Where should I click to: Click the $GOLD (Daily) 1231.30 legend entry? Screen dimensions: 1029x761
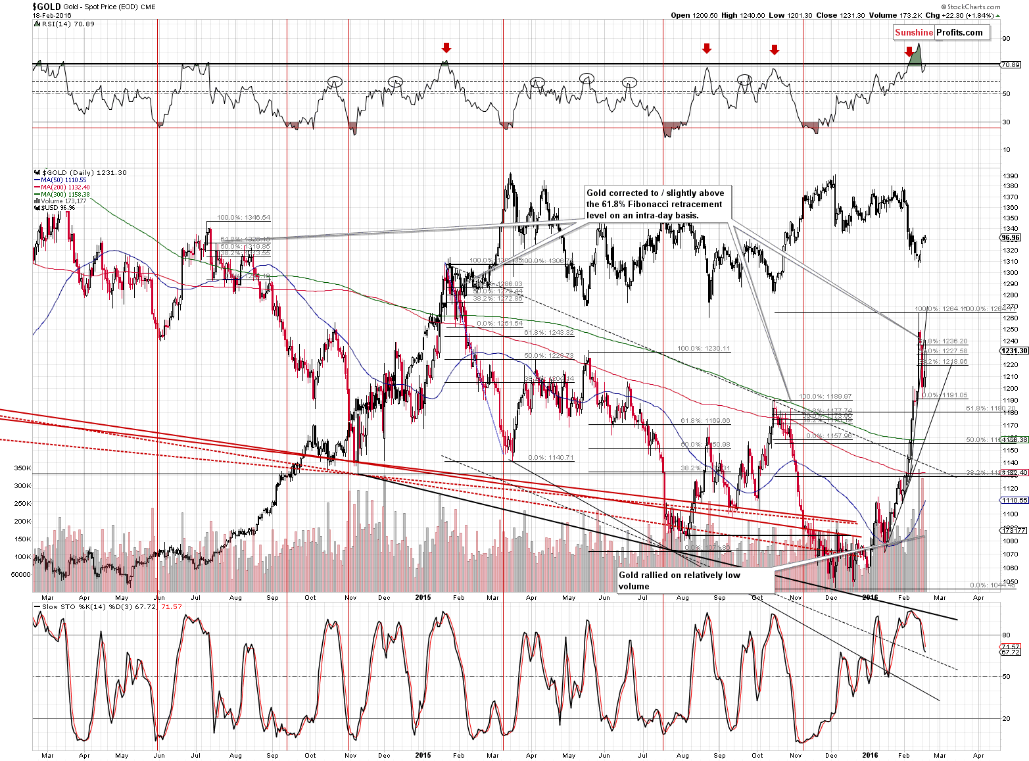[84, 172]
